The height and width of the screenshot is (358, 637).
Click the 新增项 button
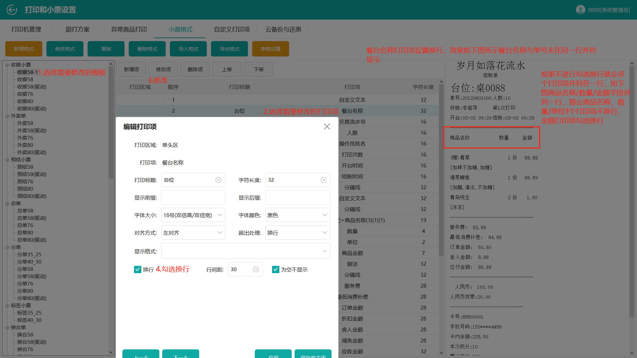131,69
